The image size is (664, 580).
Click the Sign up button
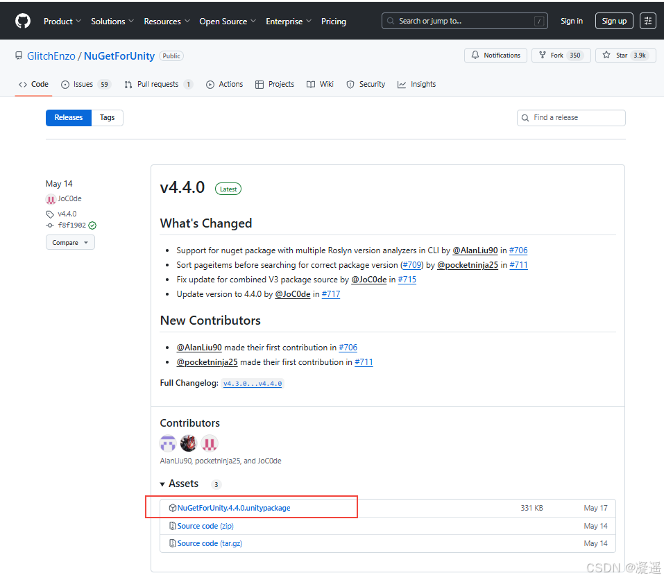[x=614, y=21]
